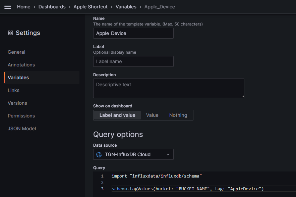
Task: Open Versions settings tab
Action: 17,103
